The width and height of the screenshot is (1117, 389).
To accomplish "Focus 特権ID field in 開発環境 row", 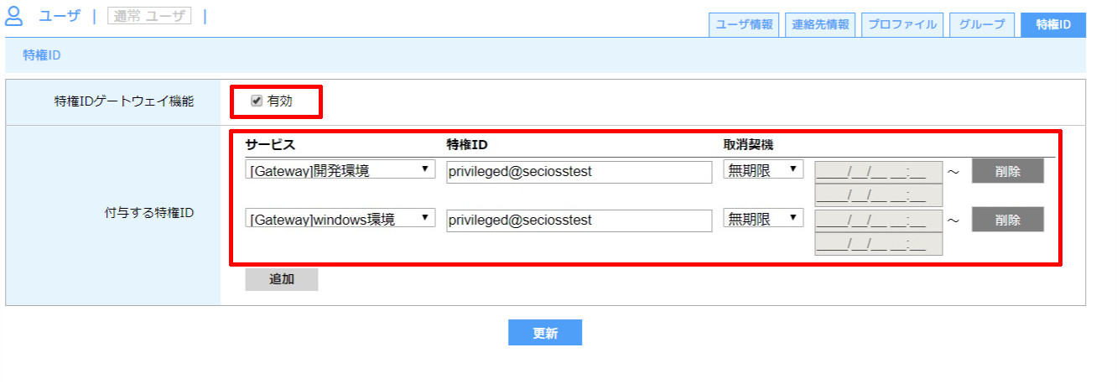I will (x=579, y=172).
